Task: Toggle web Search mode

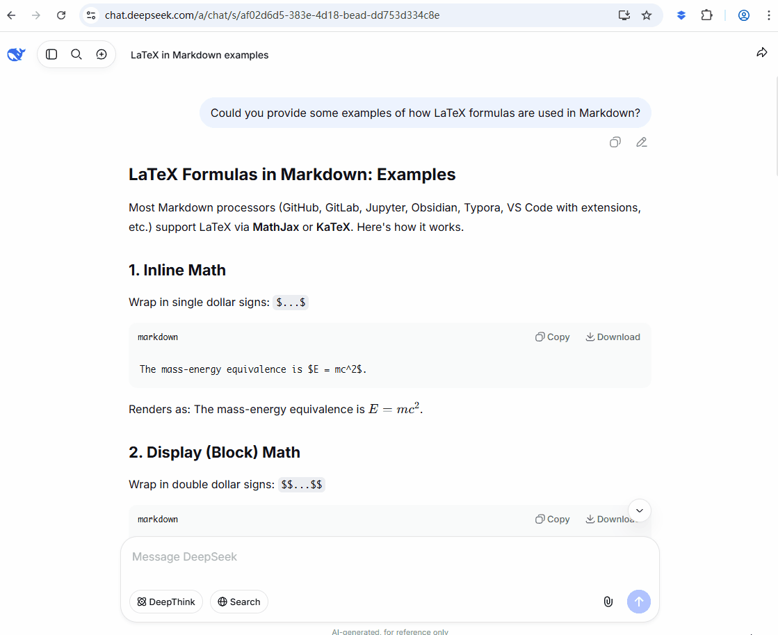Action: coord(239,602)
